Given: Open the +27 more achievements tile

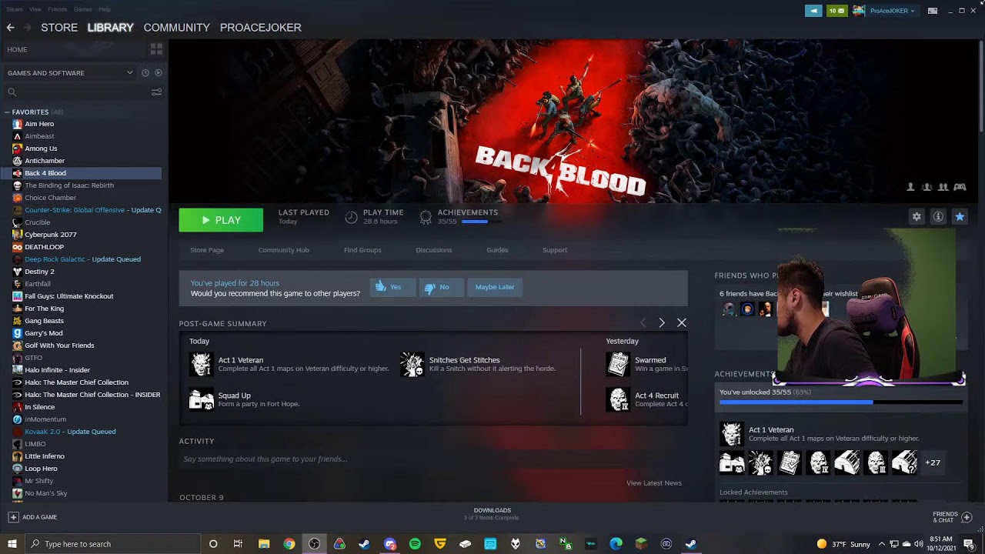Looking at the screenshot, I should point(933,462).
